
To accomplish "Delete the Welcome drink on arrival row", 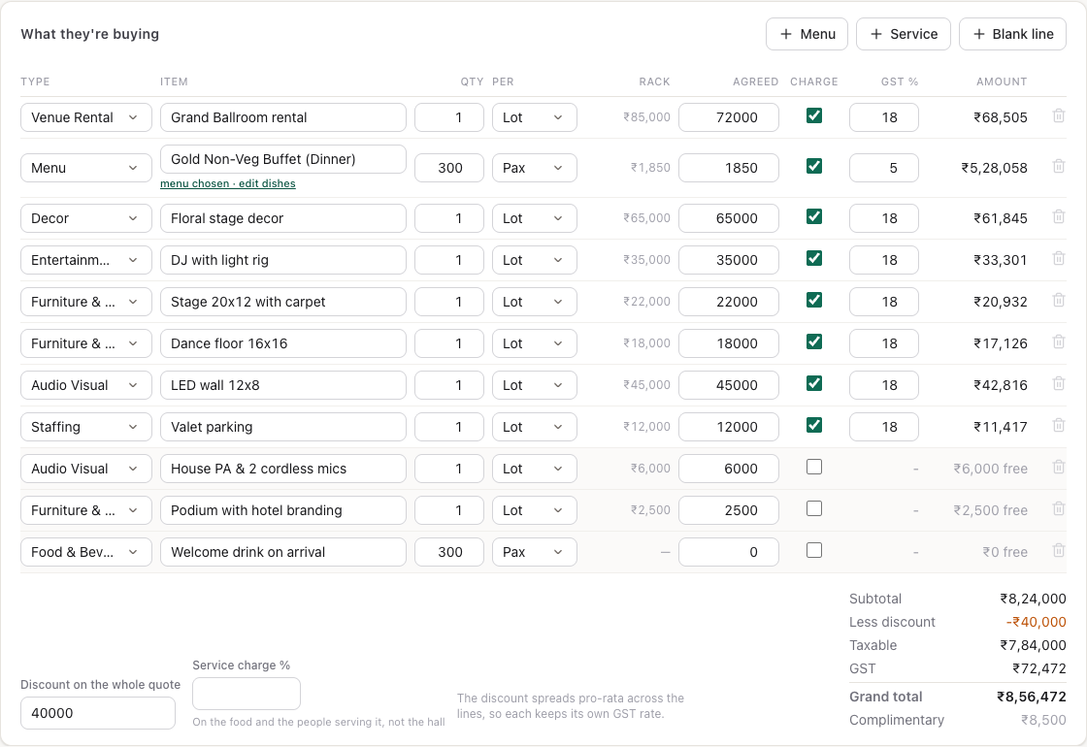I will click(x=1058, y=550).
